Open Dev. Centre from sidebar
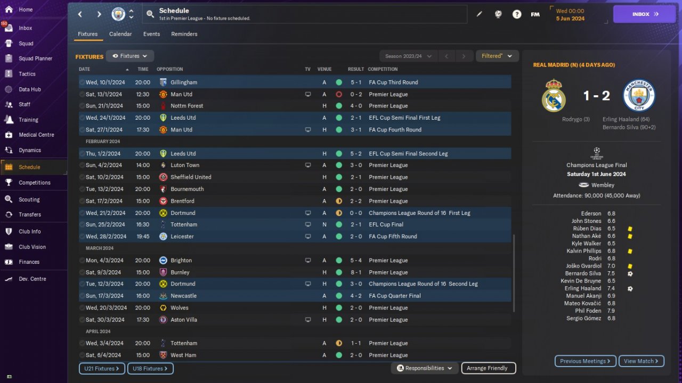Viewport: 682px width, 383px height. 32,279
